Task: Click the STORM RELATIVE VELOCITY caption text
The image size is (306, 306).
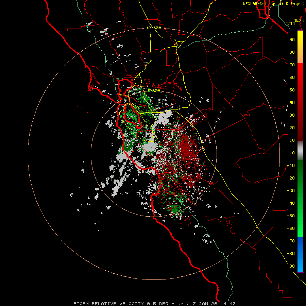Action: (108, 304)
